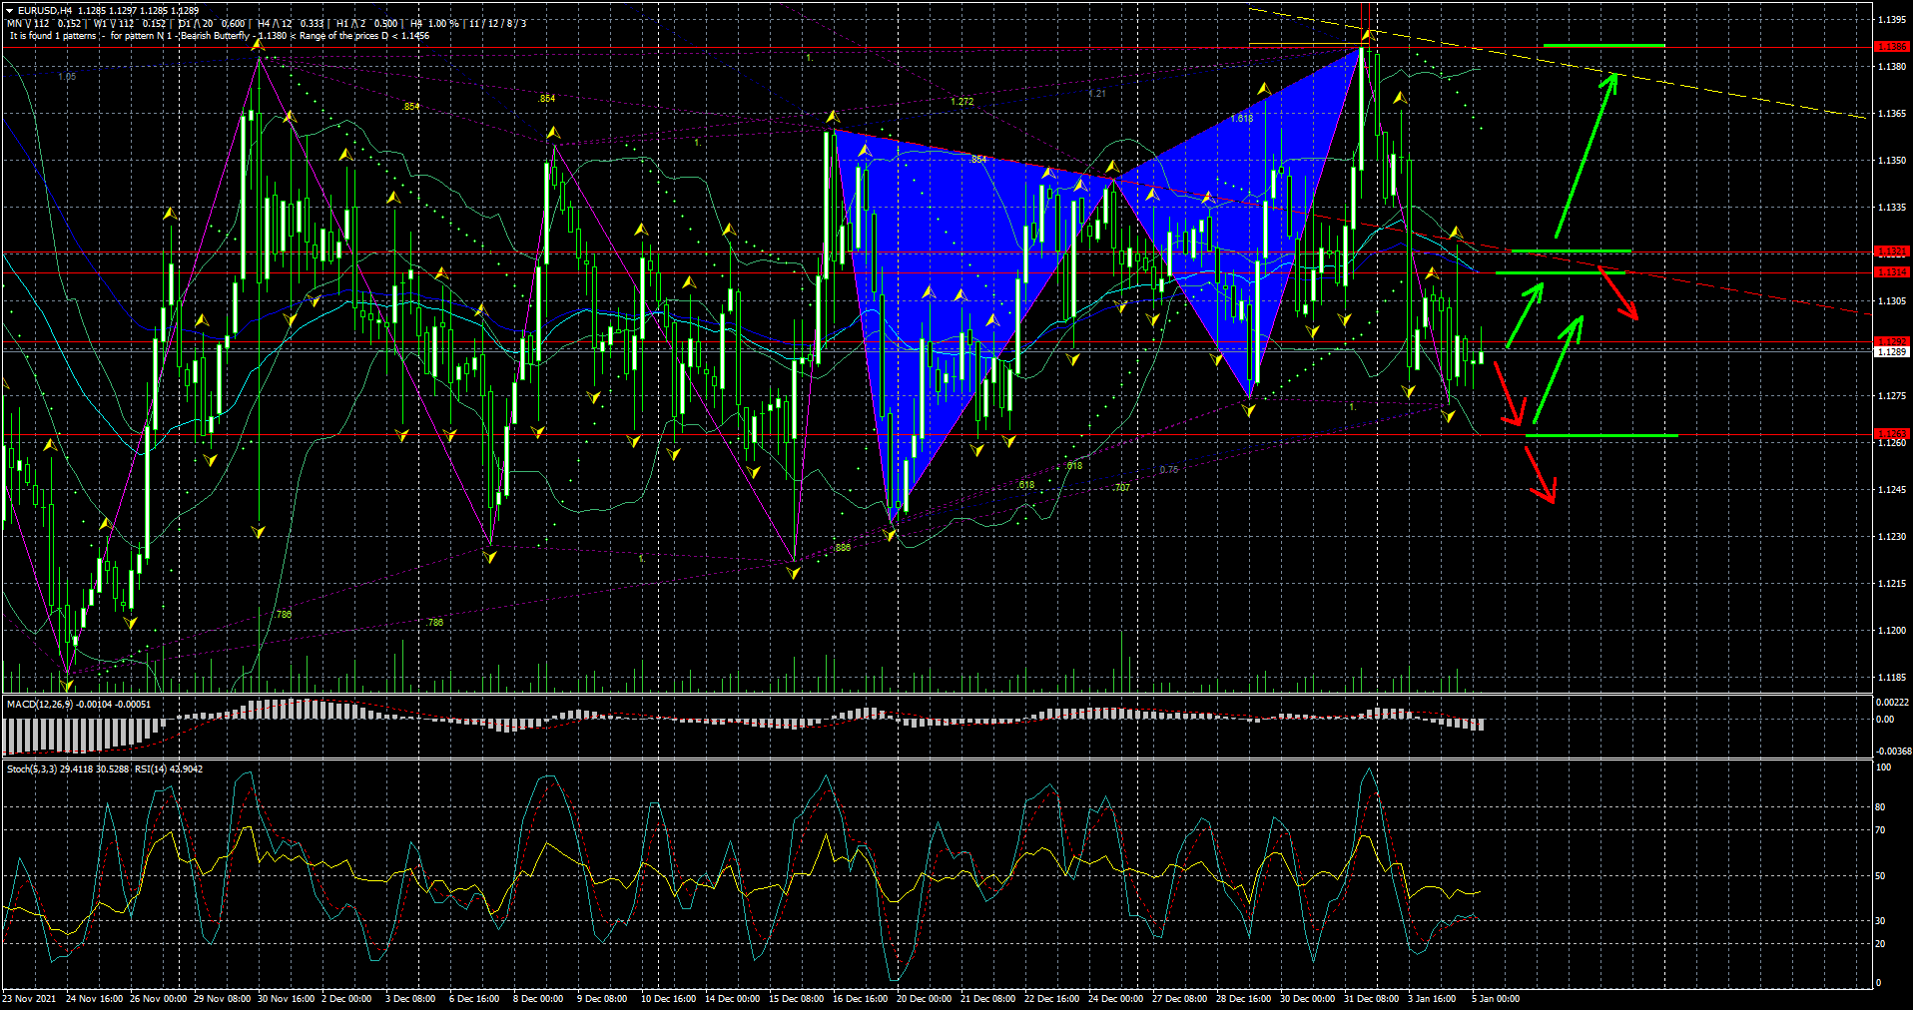The image size is (1913, 1010).
Task: Click the '31 Dec 08:00' time axis label
Action: coord(1372,999)
